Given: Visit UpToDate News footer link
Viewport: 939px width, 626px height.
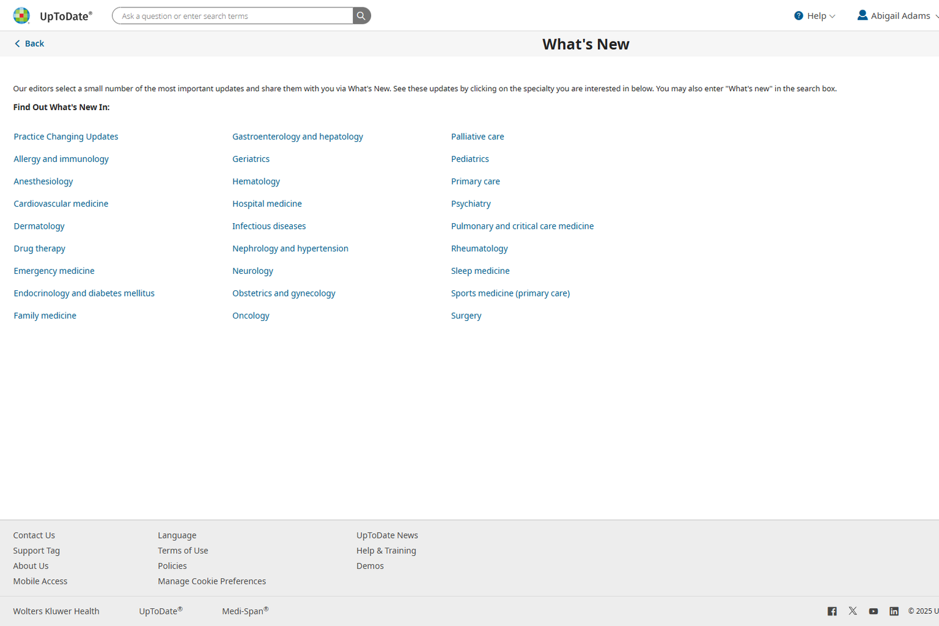Looking at the screenshot, I should 387,535.
